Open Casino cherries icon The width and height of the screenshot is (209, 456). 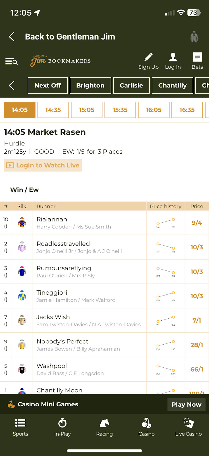click(x=146, y=427)
